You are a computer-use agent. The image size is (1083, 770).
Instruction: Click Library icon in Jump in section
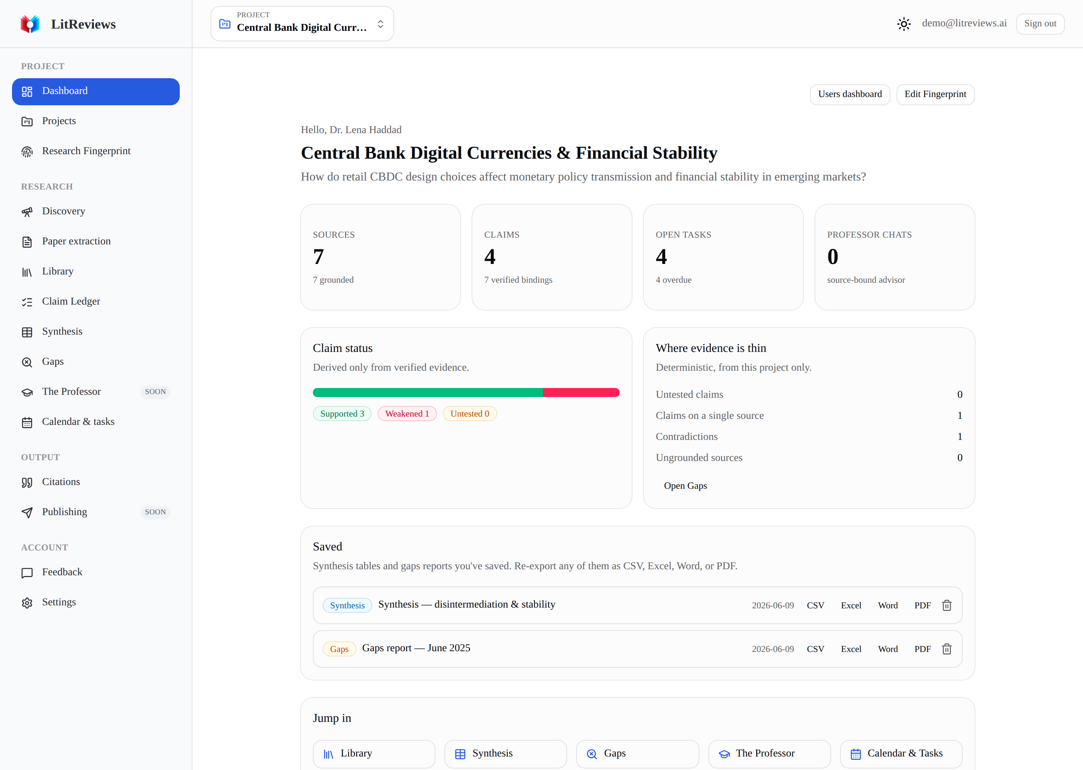tap(328, 754)
